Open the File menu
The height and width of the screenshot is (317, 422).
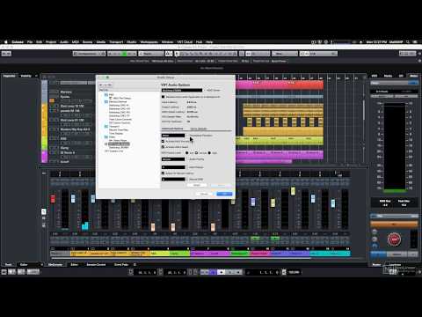(30, 42)
